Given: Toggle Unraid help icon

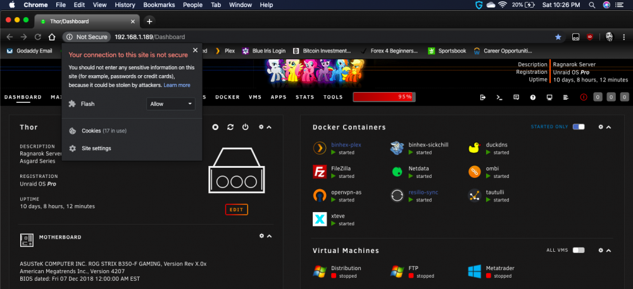Looking at the screenshot, I should coord(533,97).
